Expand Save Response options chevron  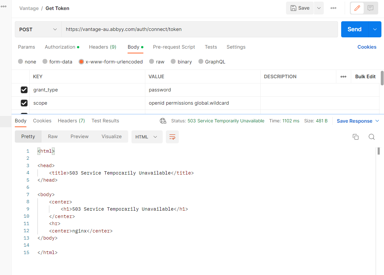point(377,121)
